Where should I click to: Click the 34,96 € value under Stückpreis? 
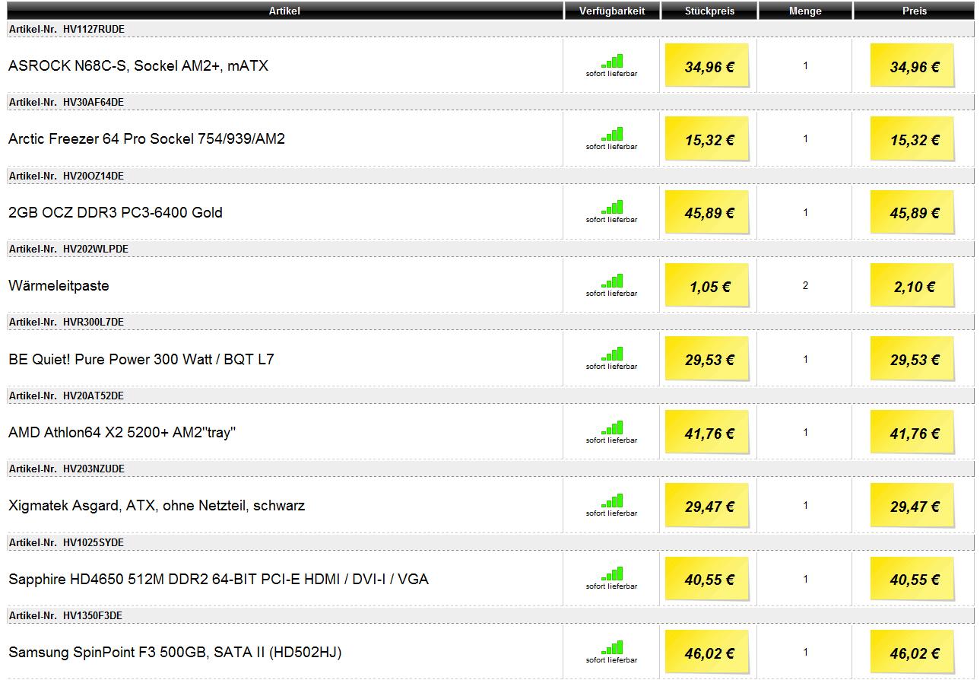pyautogui.click(x=709, y=67)
